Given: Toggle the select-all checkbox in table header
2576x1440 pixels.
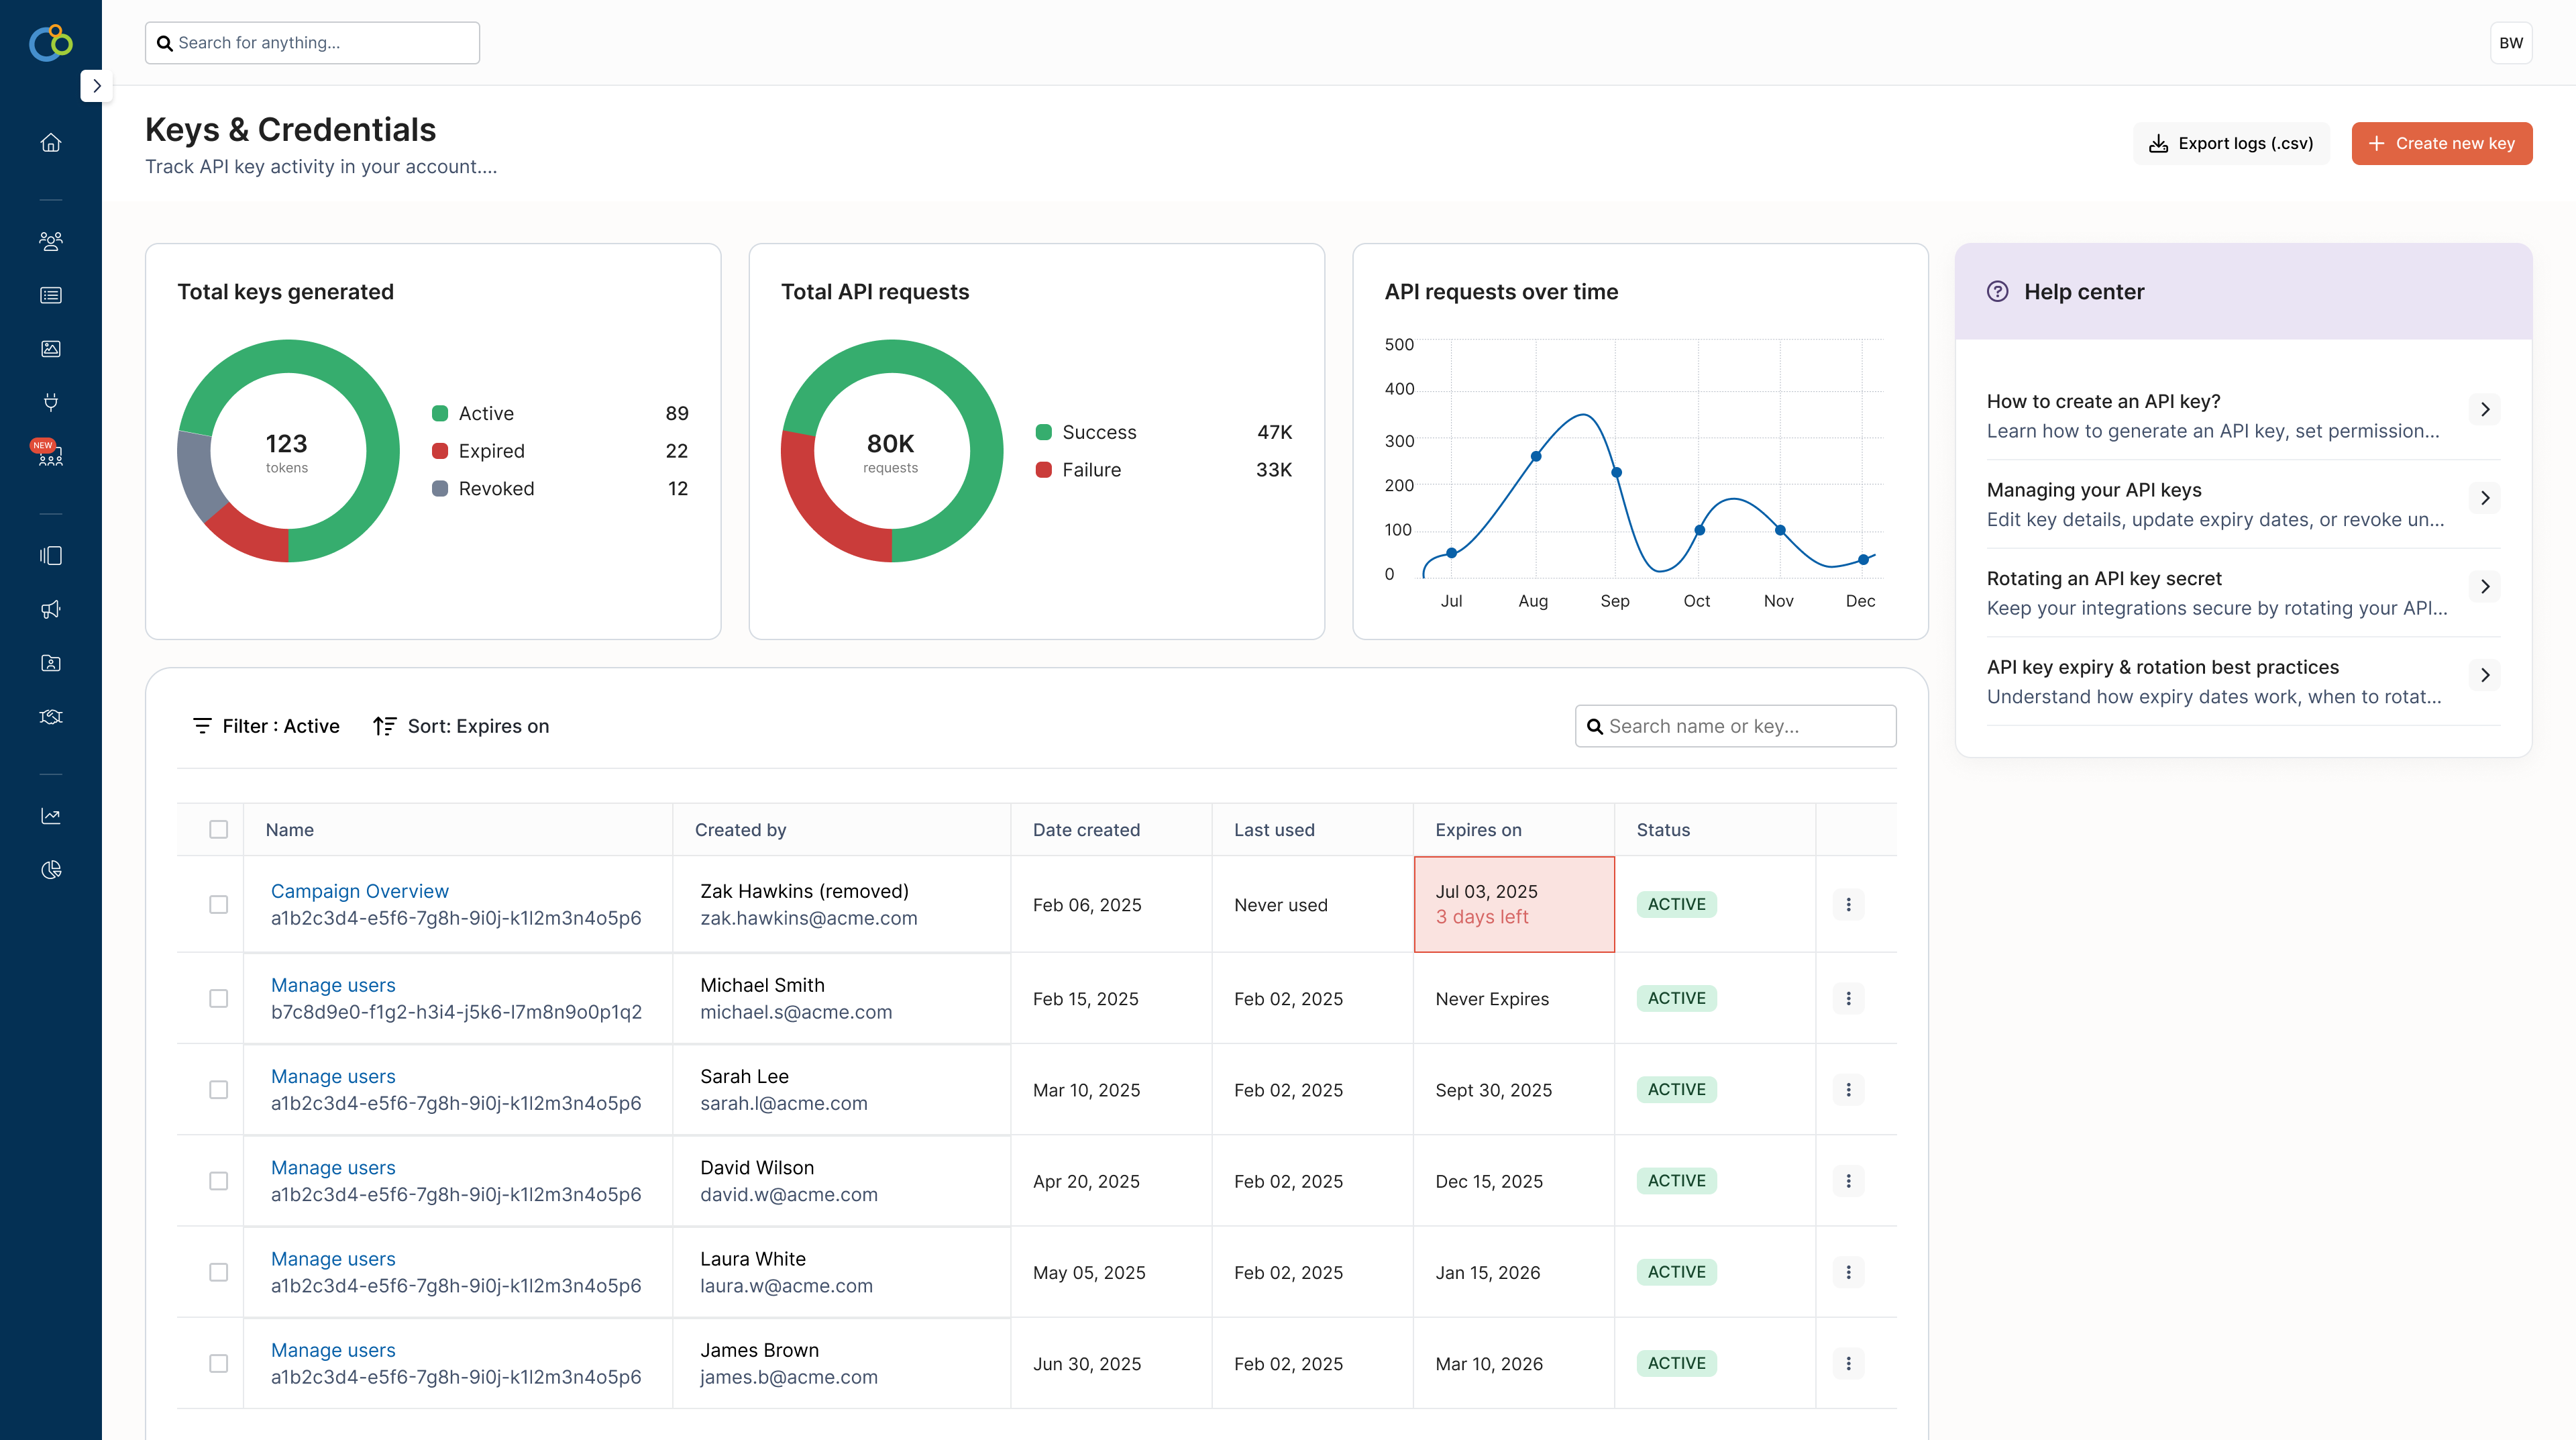Looking at the screenshot, I should [218, 829].
